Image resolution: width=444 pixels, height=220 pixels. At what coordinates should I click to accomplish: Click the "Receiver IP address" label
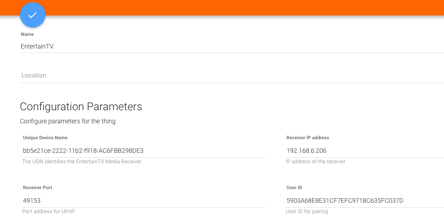(x=308, y=137)
